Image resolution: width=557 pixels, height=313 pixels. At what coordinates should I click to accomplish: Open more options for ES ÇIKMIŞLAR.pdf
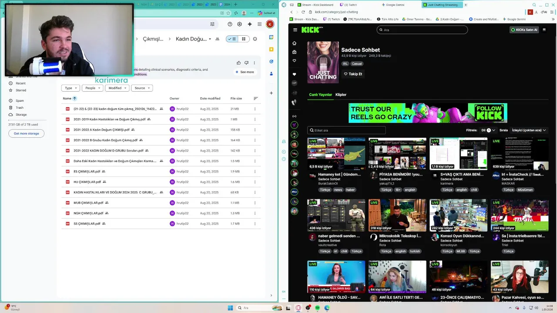255,172
